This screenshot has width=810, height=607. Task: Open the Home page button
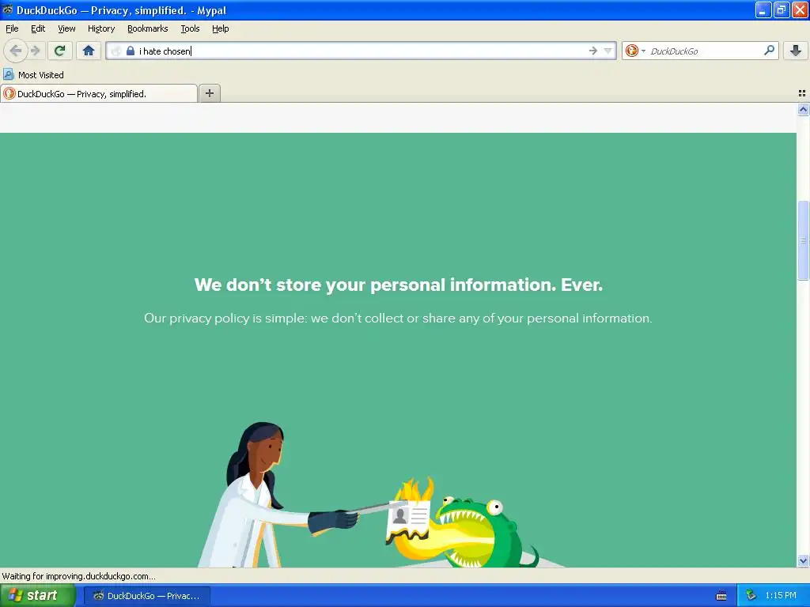(x=89, y=51)
